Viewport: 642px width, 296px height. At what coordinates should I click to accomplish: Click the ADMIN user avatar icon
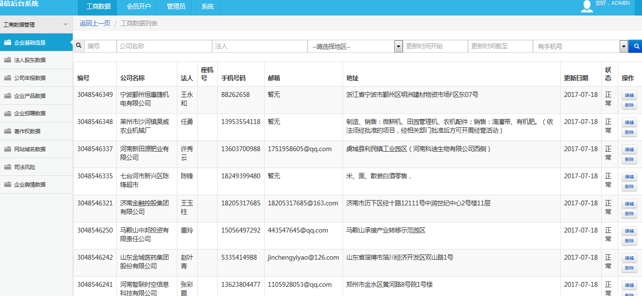coord(587,6)
